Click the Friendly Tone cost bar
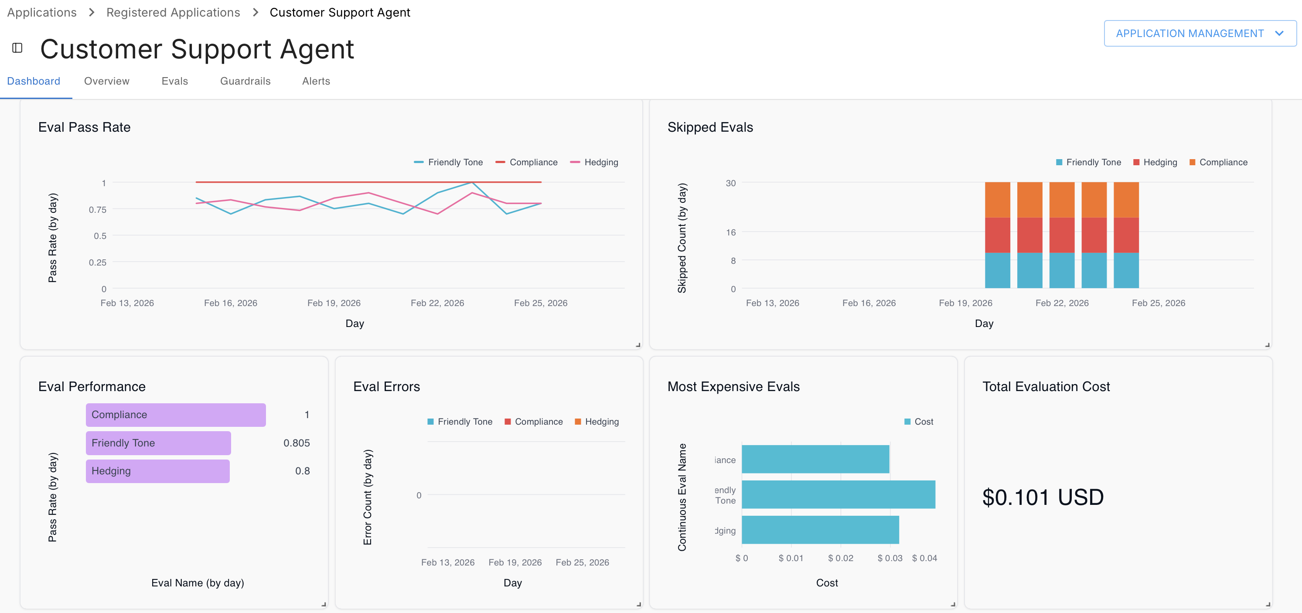 838,495
